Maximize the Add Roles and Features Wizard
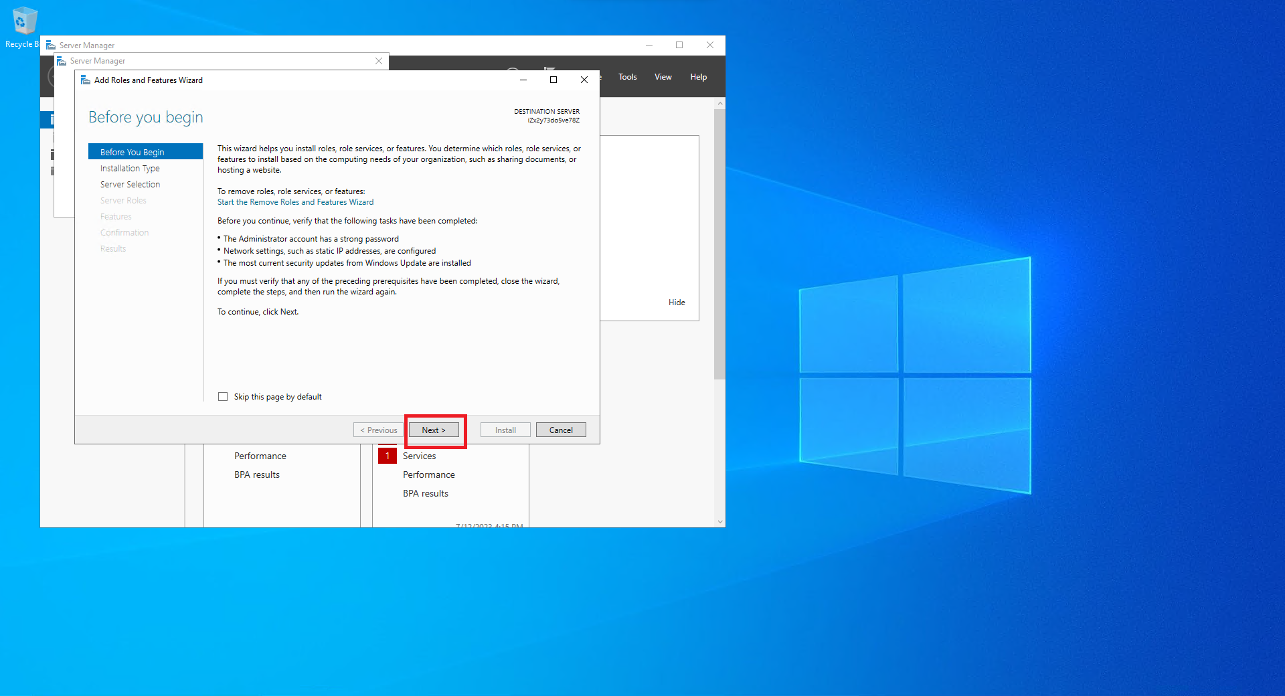This screenshot has height=696, width=1285. point(553,80)
